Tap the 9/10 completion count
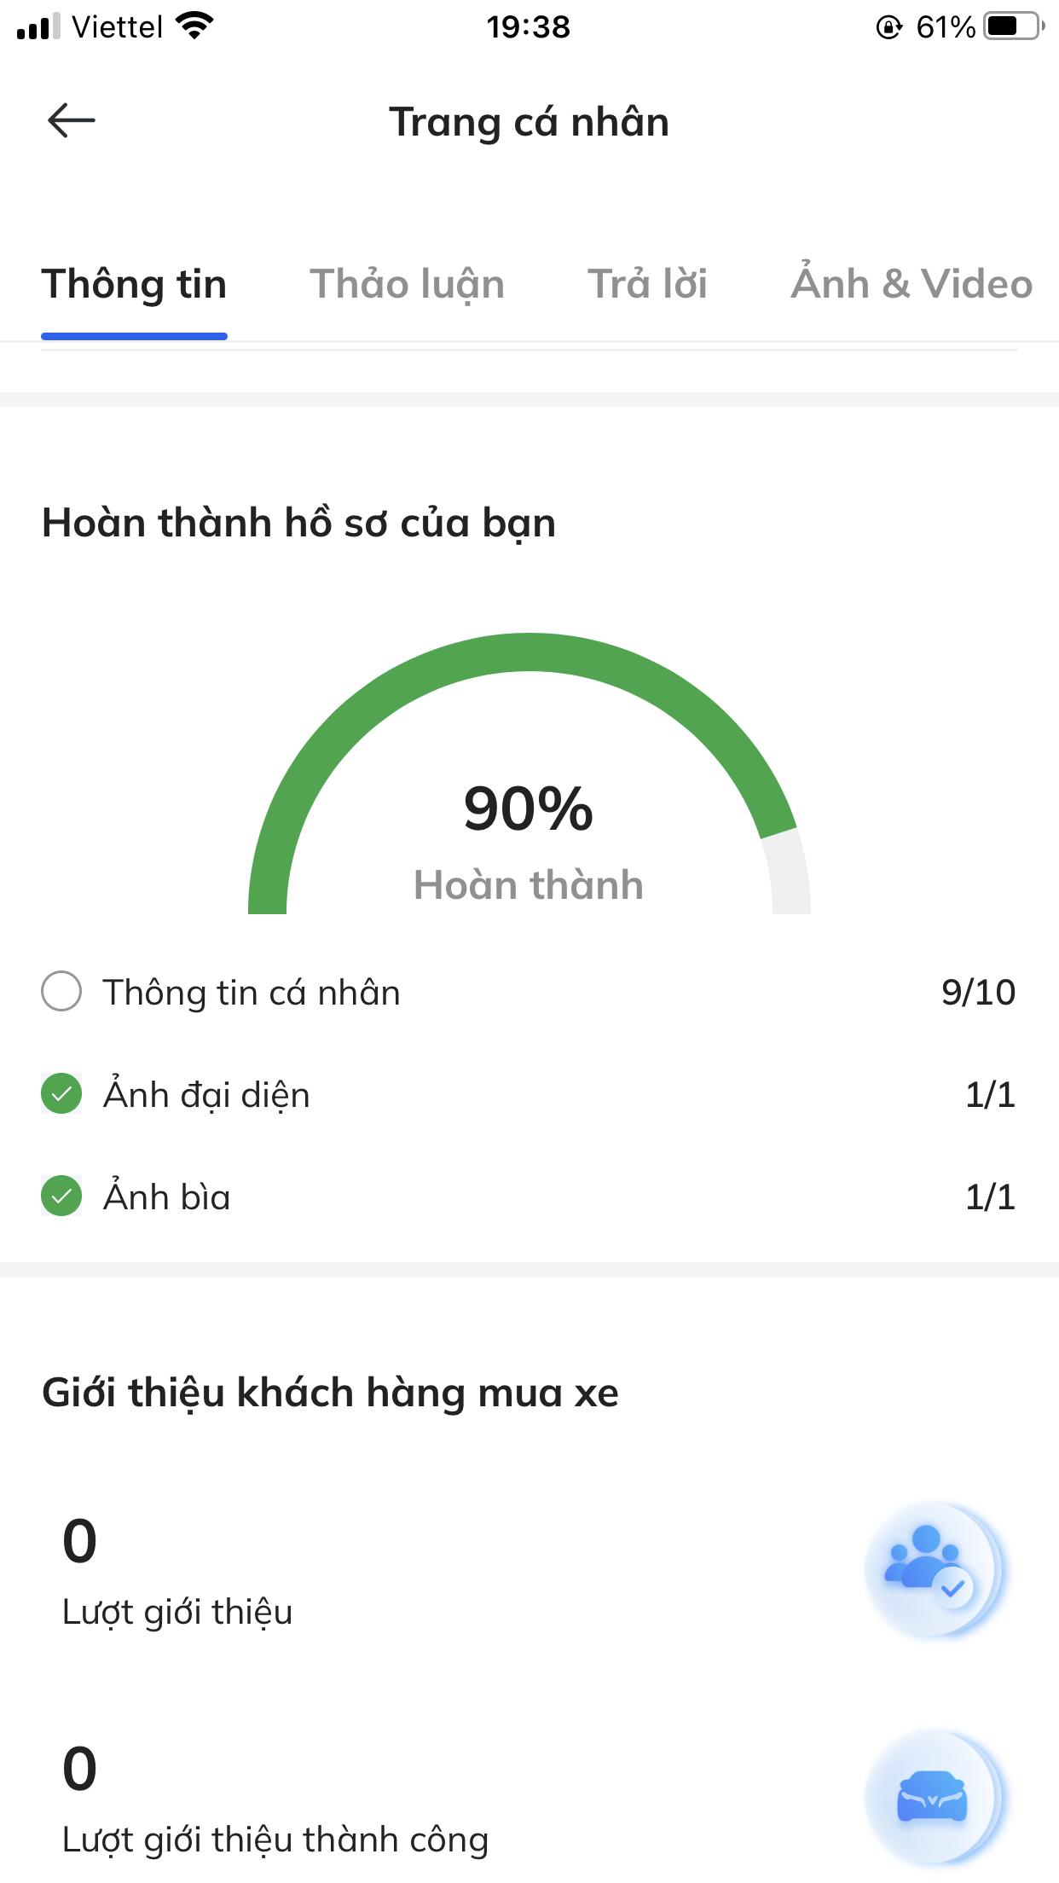 point(978,993)
